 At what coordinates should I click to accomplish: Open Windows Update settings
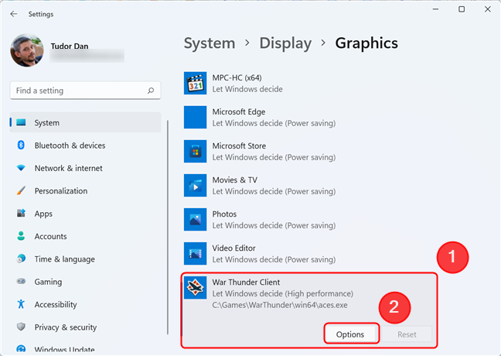[85, 348]
